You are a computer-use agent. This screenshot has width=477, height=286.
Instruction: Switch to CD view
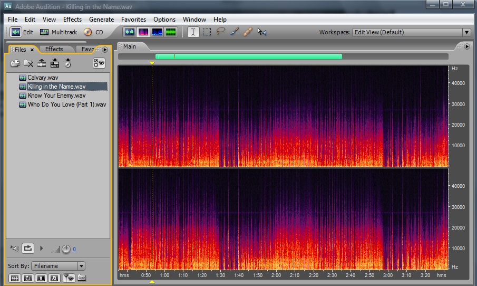(x=94, y=32)
